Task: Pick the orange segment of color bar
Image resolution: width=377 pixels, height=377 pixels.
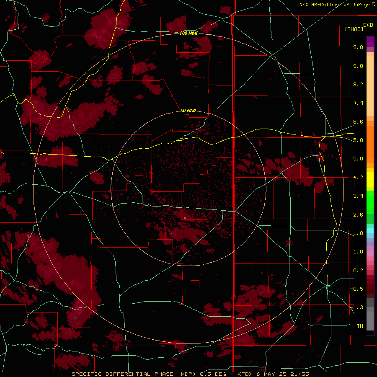Action: (x=370, y=145)
